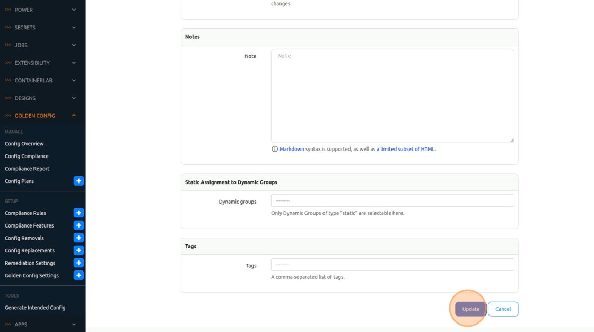Open the Tags selection field
The height and width of the screenshot is (332, 594).
pyautogui.click(x=392, y=265)
